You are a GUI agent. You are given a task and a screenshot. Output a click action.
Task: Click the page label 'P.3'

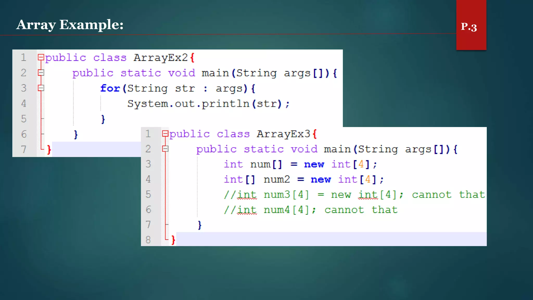click(x=469, y=27)
